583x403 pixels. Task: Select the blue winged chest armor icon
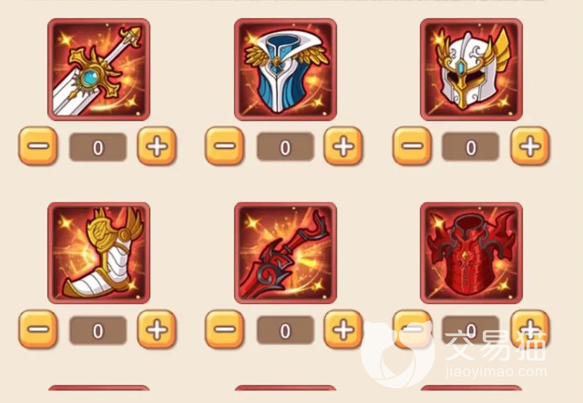click(285, 70)
